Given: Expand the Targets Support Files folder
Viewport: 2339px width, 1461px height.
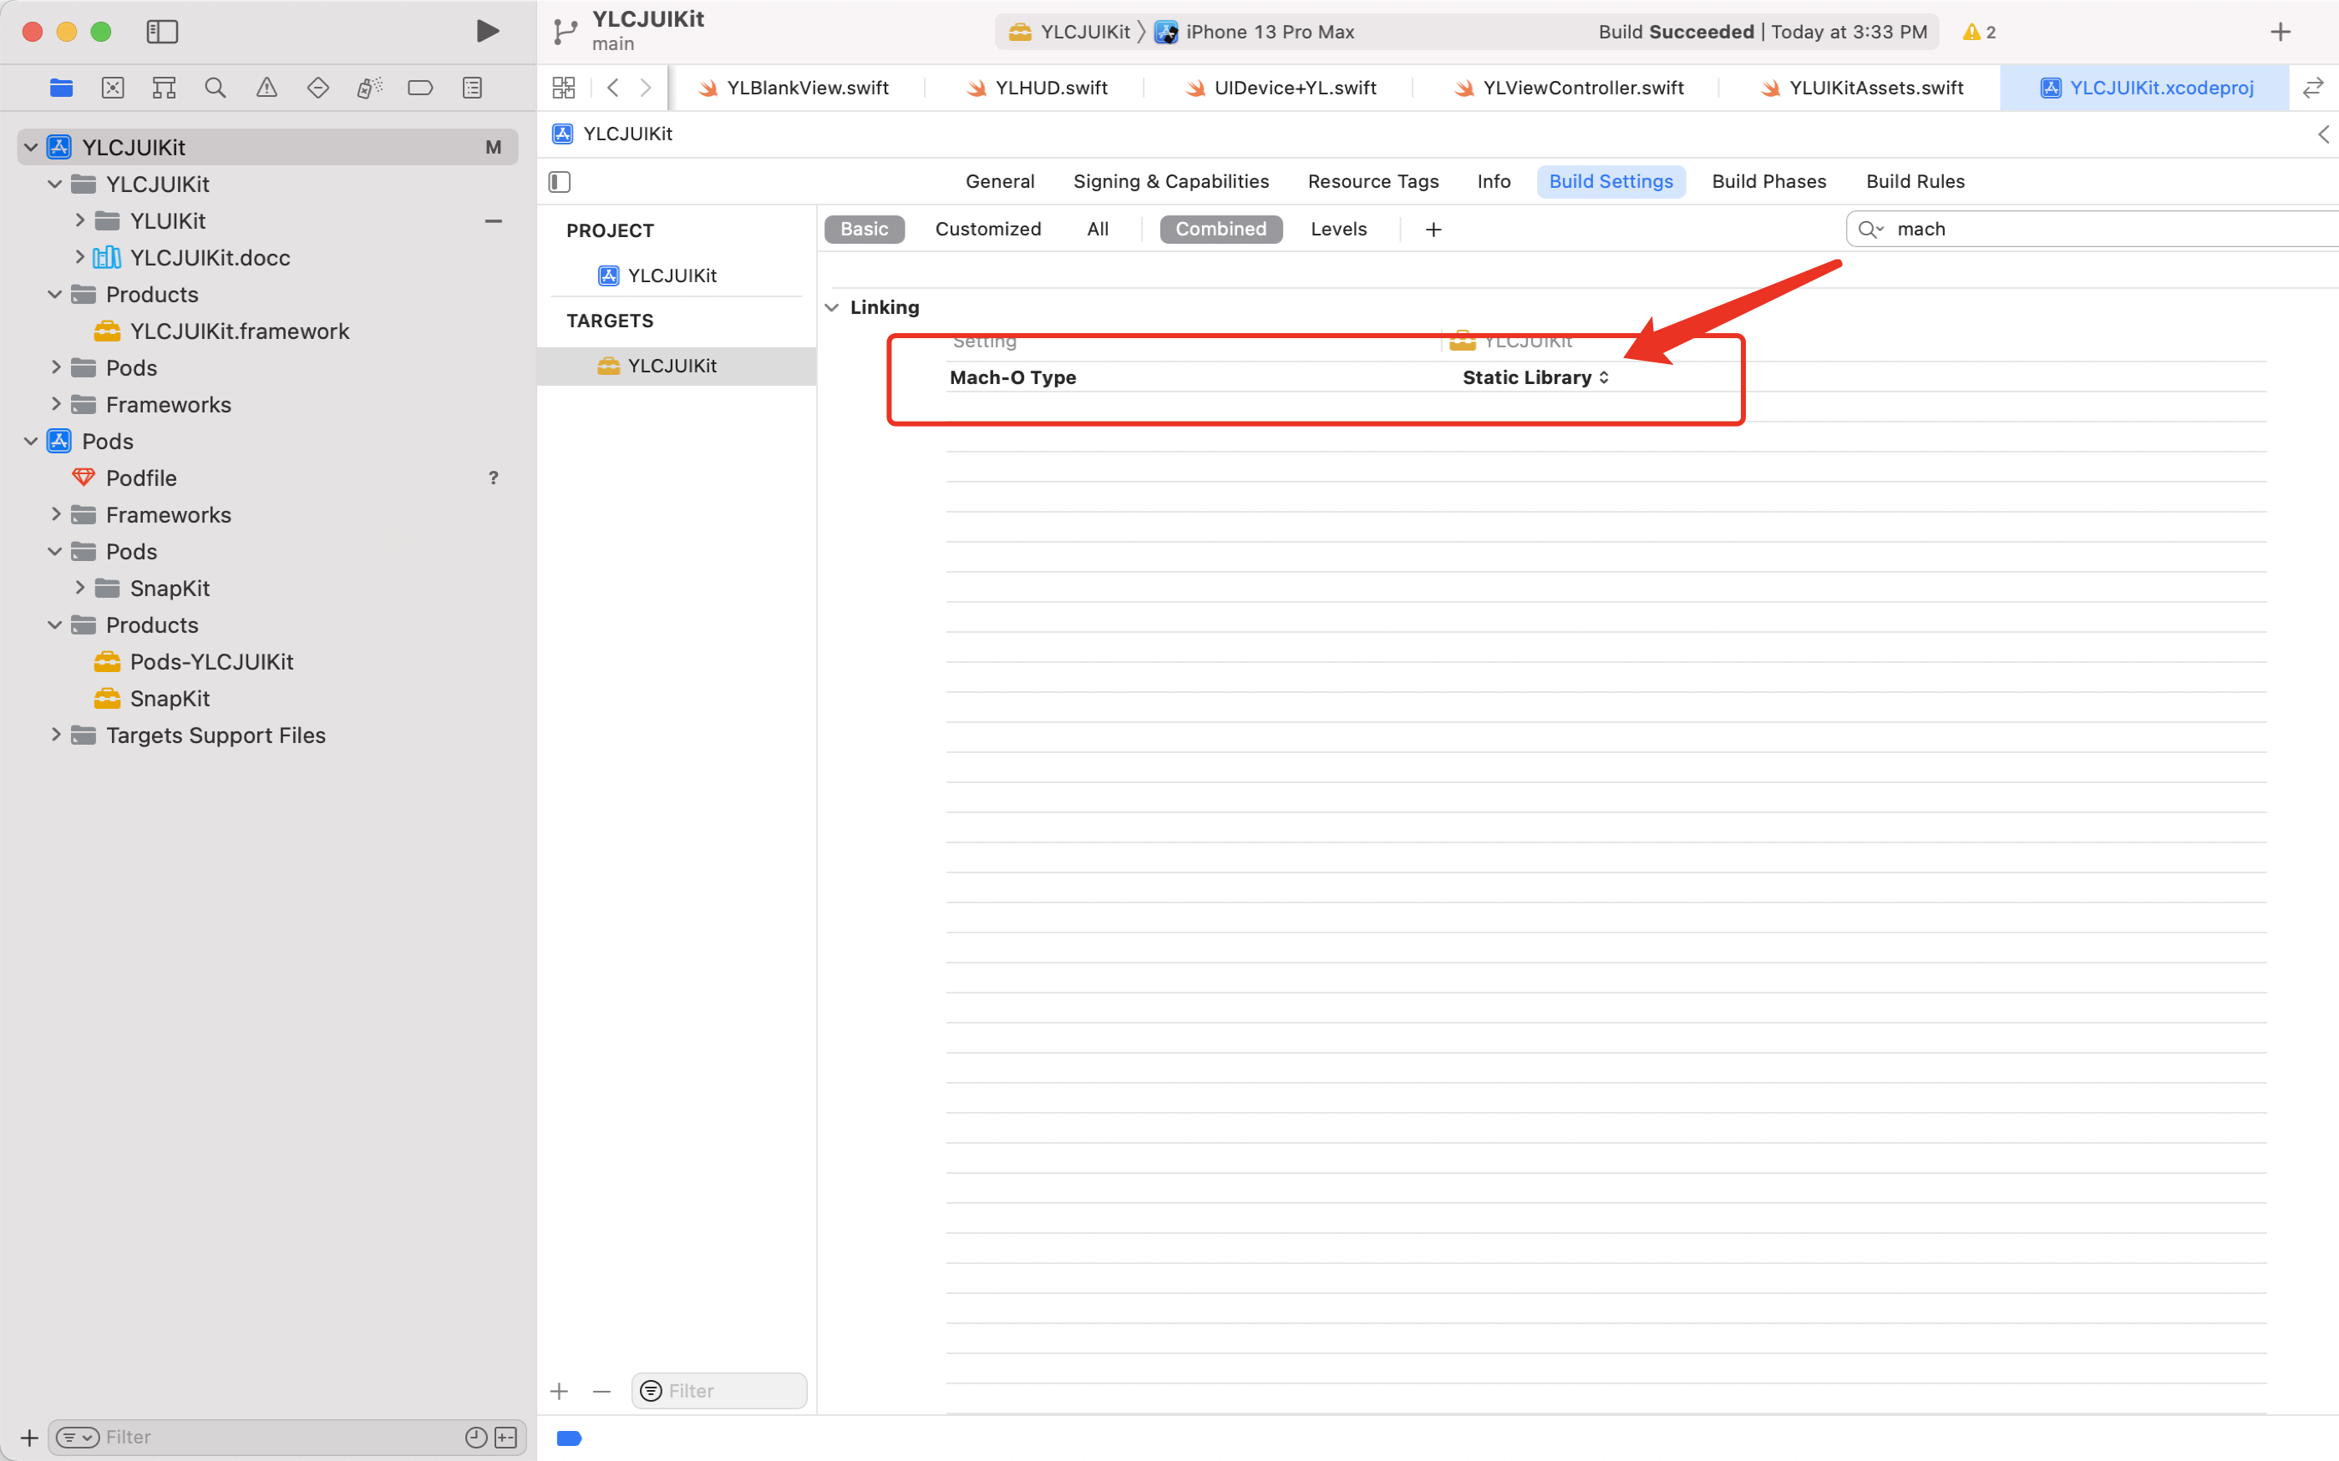Looking at the screenshot, I should coord(56,735).
